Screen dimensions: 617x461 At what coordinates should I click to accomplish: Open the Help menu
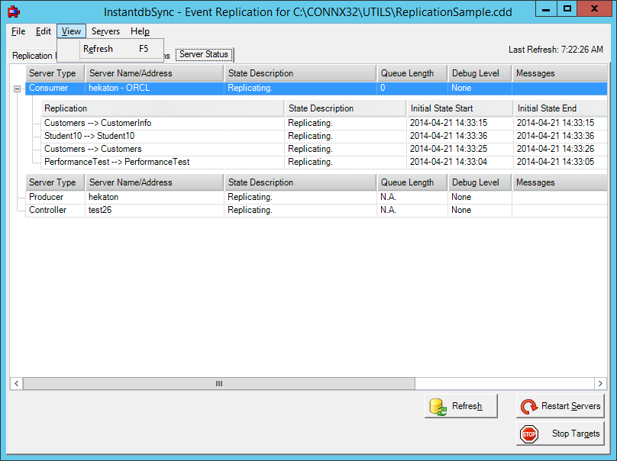[x=140, y=31]
